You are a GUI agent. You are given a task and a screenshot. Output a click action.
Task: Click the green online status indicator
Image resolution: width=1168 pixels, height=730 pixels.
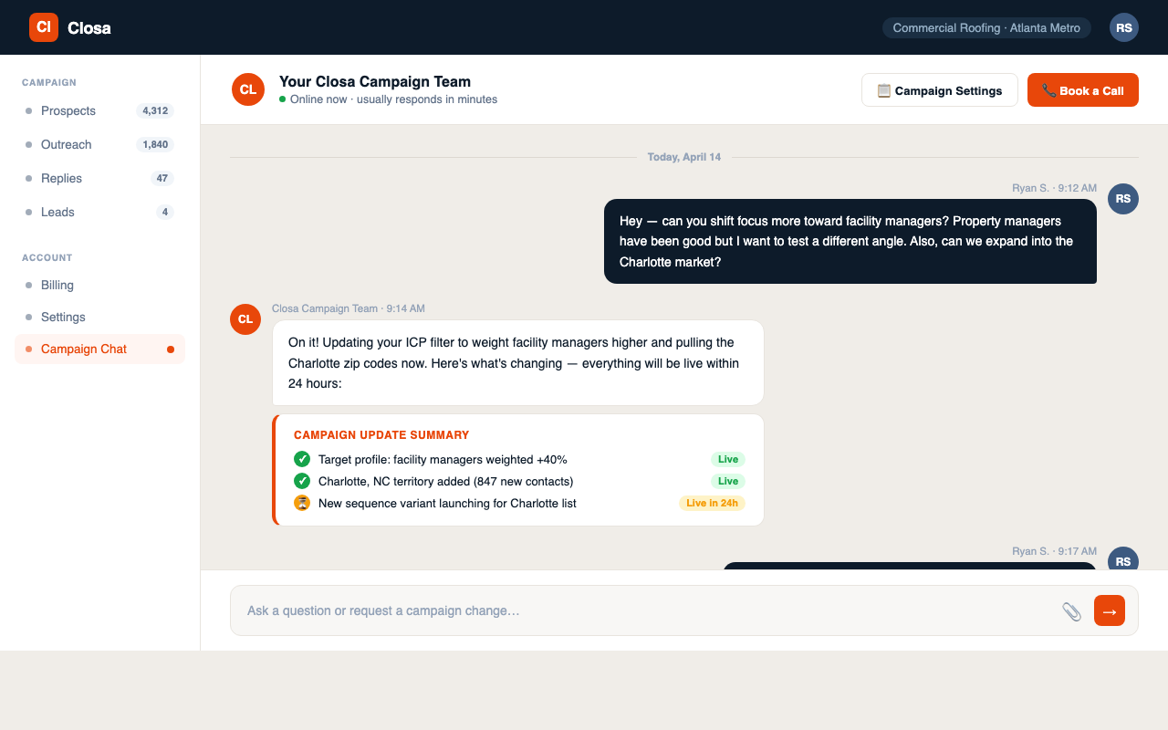tap(284, 99)
